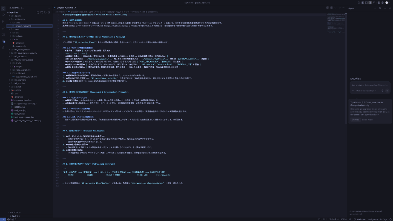Click the editor minimap preview
The image size is (393, 221).
(x=336, y=23)
